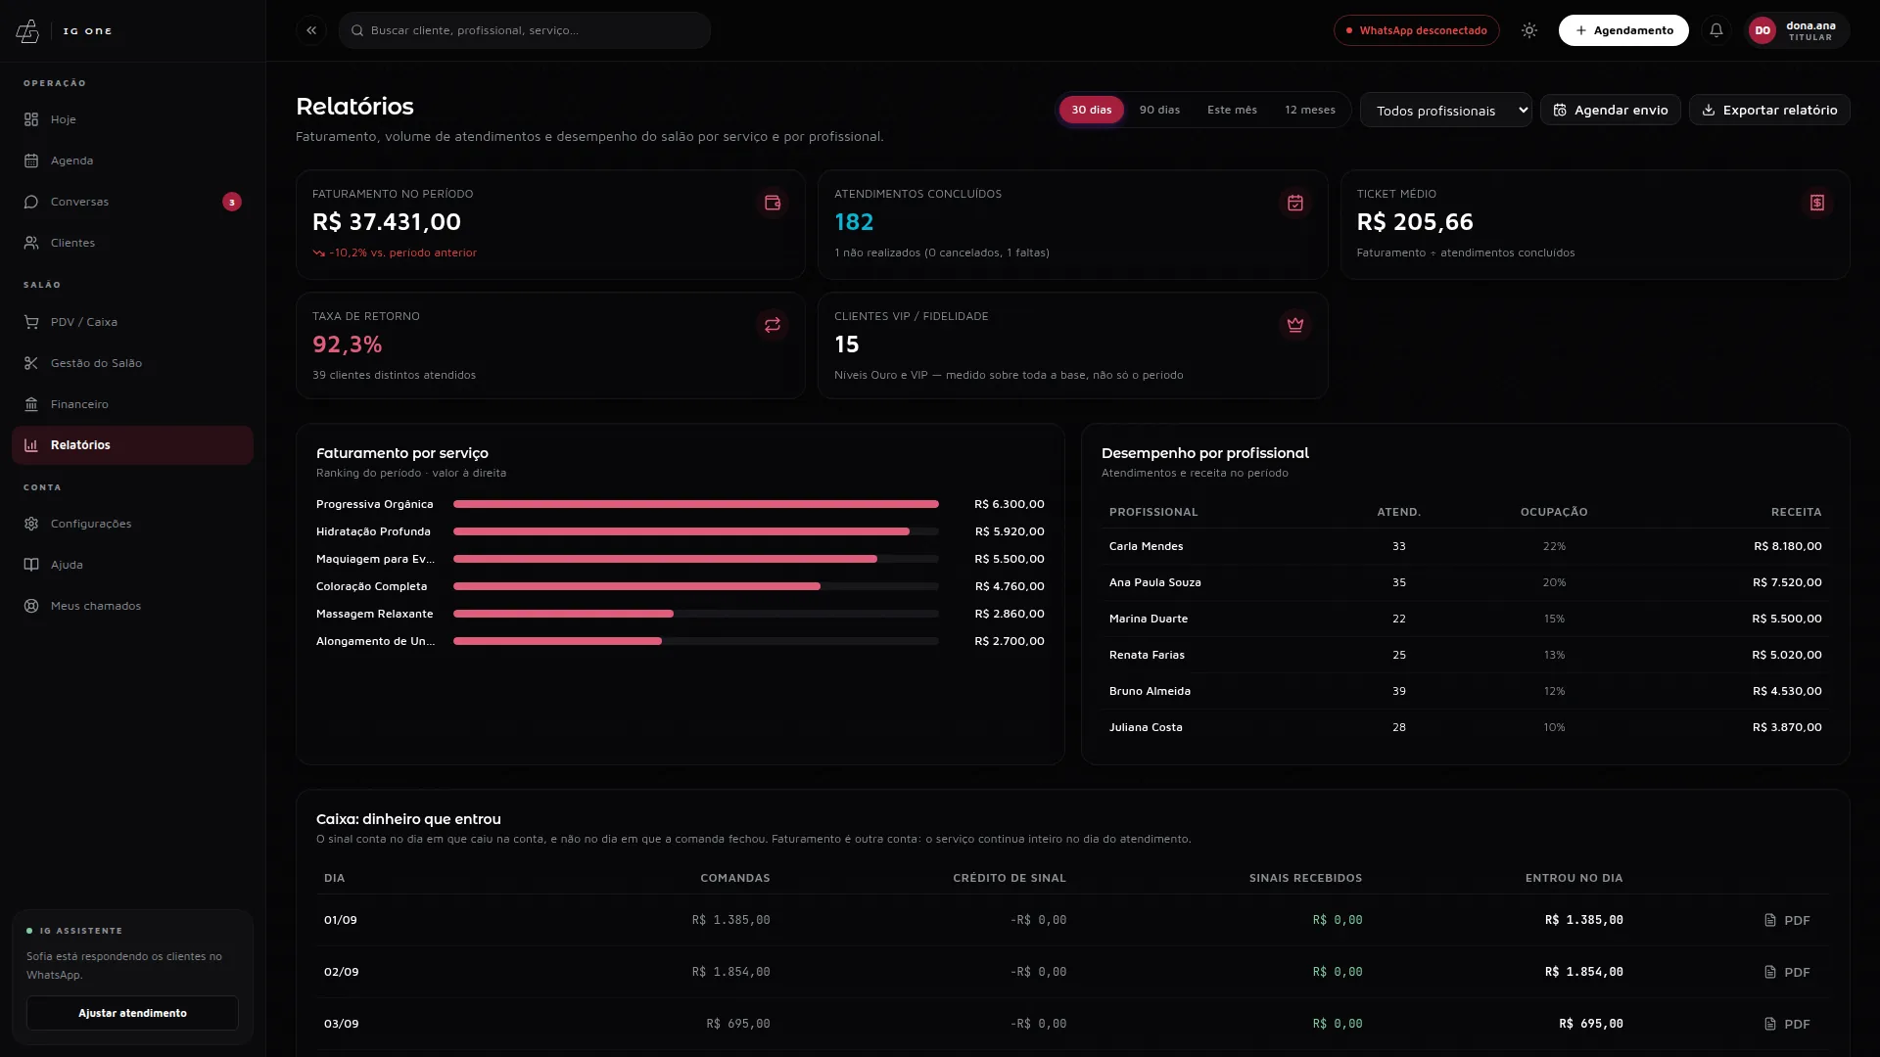Click the DO user avatar
The height and width of the screenshot is (1057, 1880).
(x=1762, y=30)
